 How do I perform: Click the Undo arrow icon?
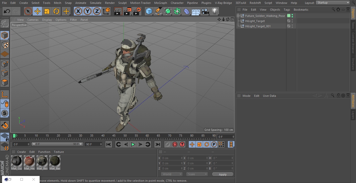click(7, 11)
